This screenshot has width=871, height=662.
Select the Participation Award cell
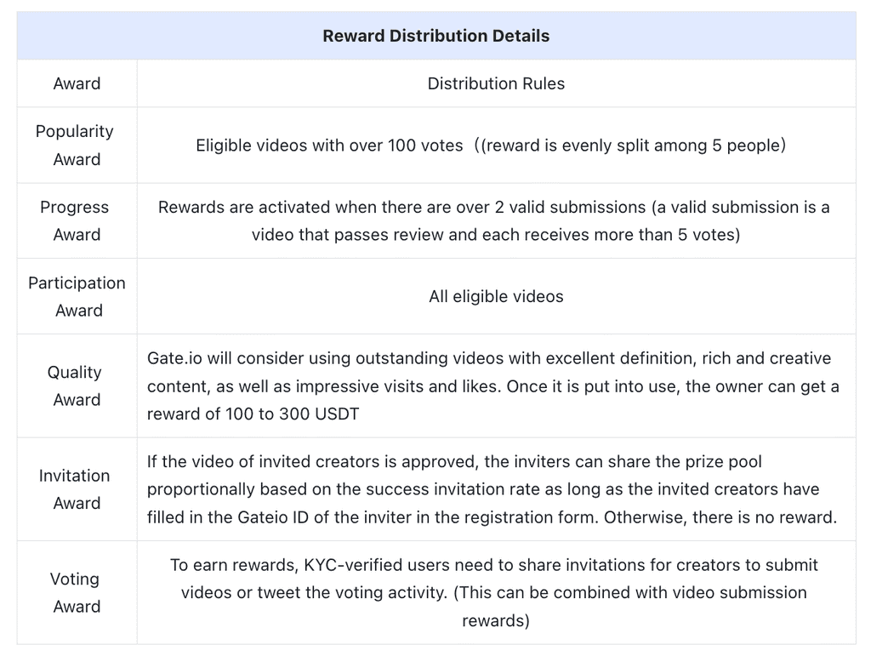click(77, 296)
